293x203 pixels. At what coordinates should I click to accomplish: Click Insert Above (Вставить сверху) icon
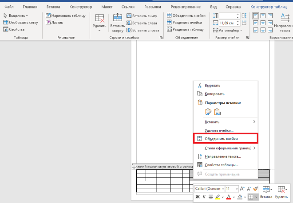coord(118,22)
